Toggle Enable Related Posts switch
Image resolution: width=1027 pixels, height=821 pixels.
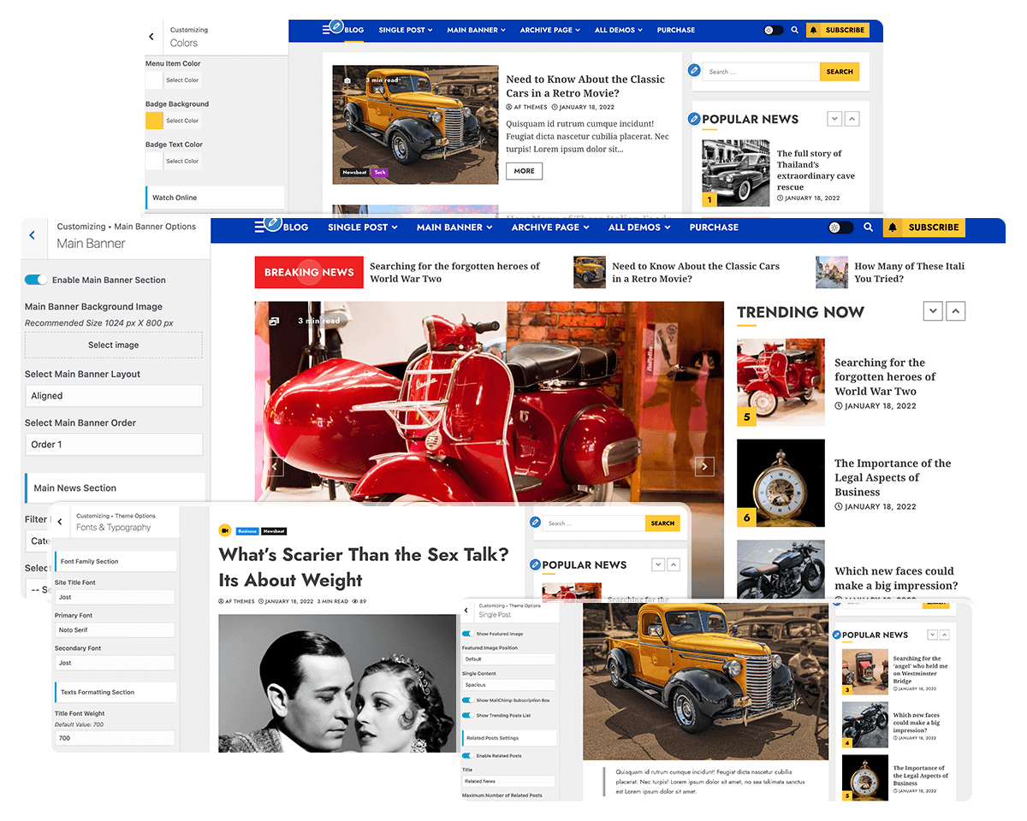[467, 756]
